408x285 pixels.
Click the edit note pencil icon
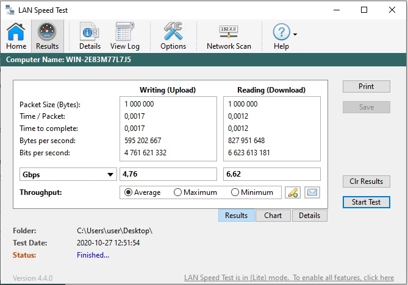tap(293, 192)
